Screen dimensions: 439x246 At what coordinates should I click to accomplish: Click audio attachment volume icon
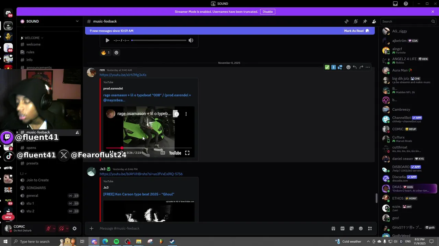click(x=191, y=40)
